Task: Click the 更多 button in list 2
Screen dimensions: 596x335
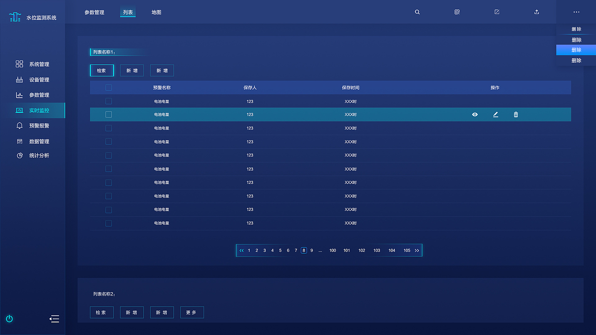Action: (x=192, y=313)
